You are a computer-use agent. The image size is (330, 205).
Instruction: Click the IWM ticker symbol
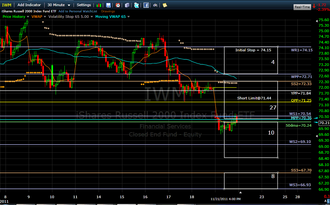(x=7, y=5)
